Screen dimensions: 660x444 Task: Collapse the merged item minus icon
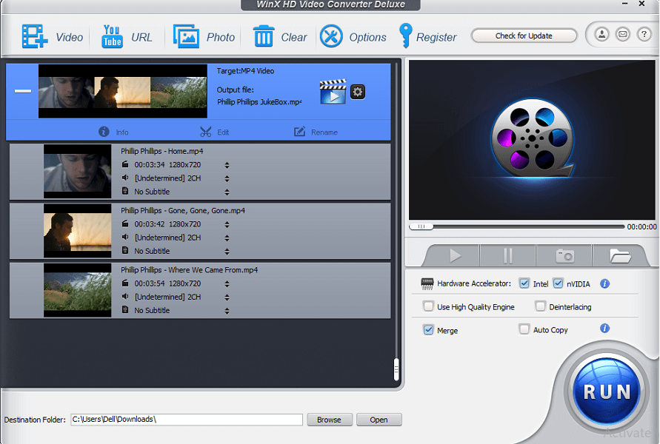(23, 91)
